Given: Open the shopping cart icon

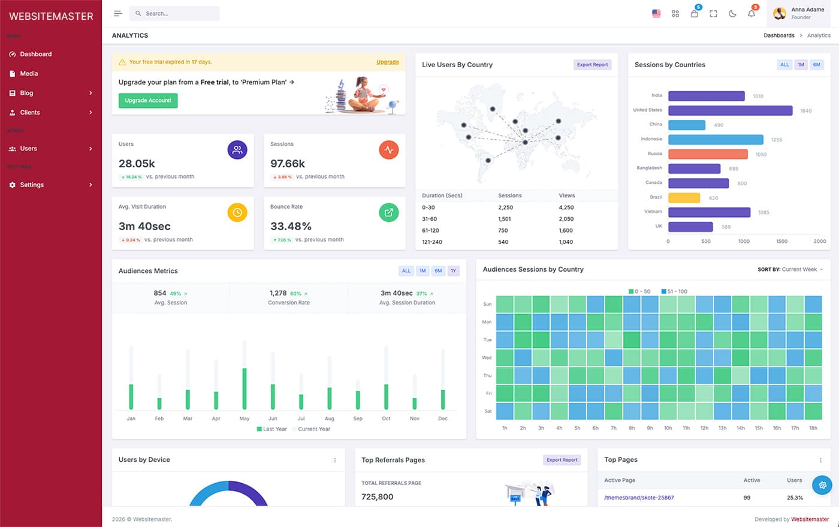Looking at the screenshot, I should 694,13.
